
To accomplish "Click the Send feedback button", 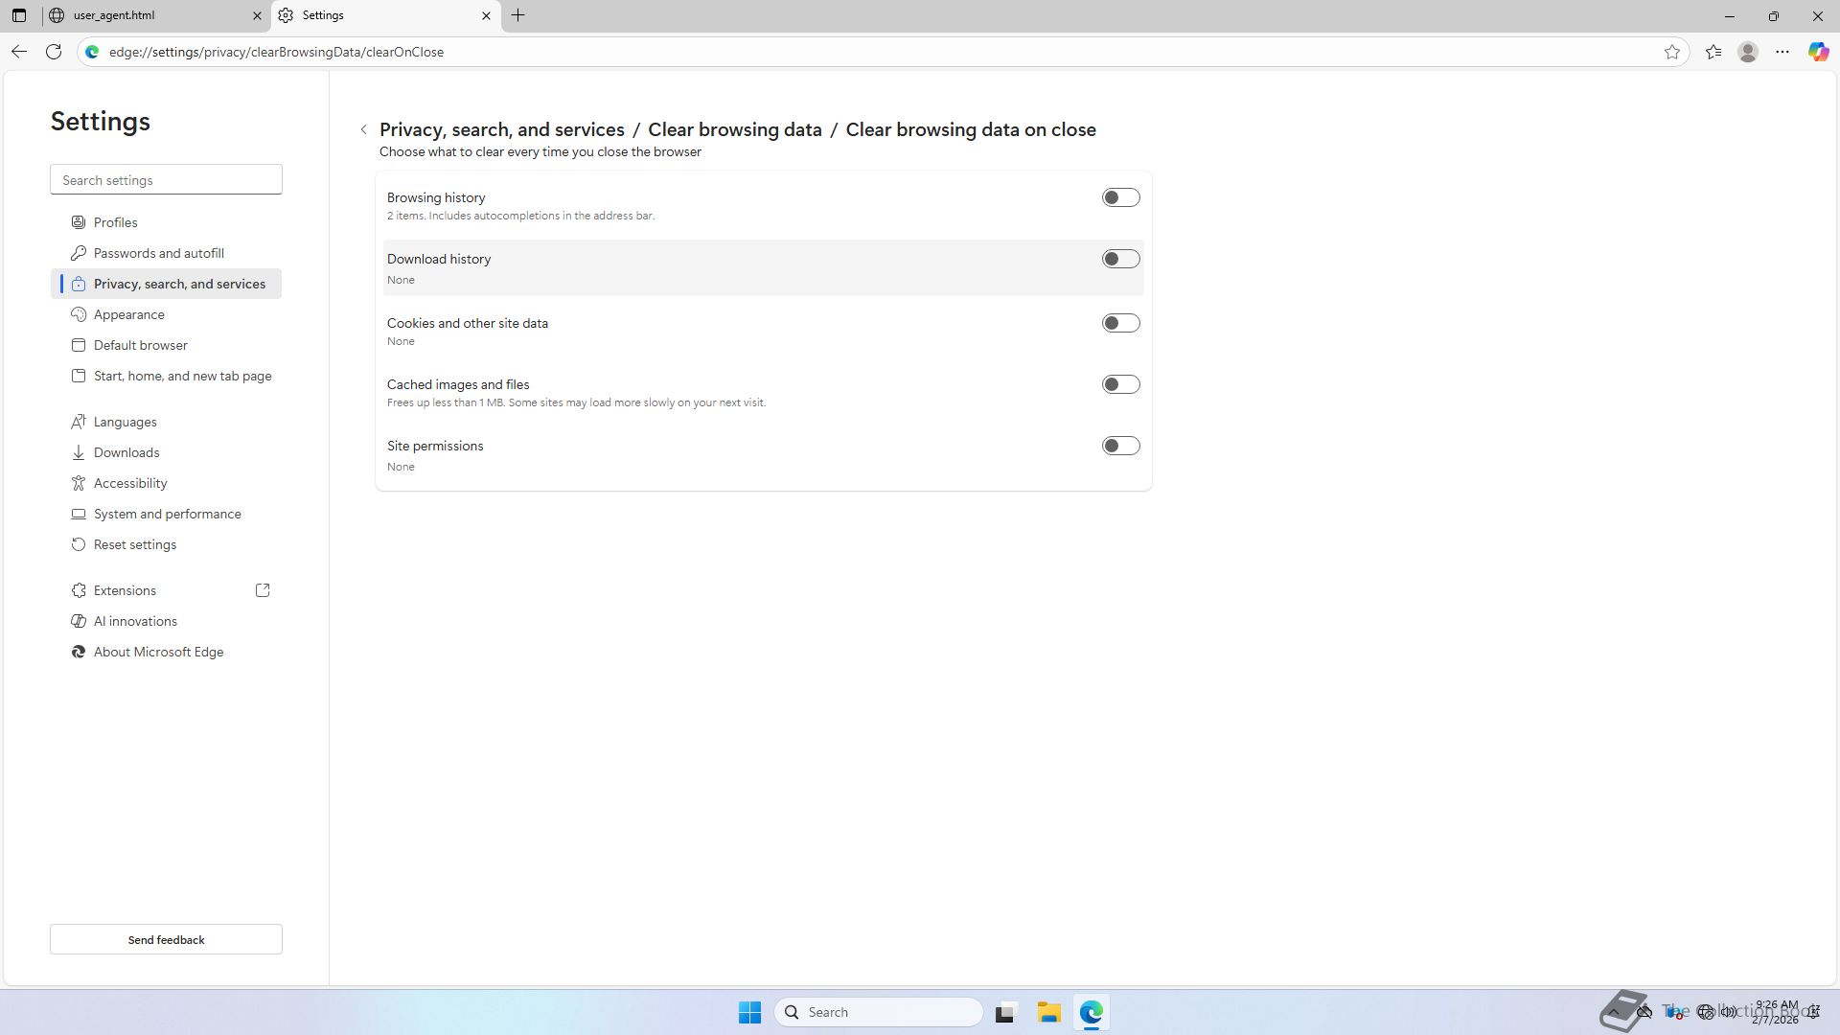I will click(x=166, y=939).
